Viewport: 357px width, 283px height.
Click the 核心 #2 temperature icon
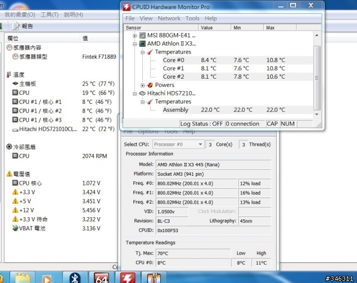coord(15,111)
